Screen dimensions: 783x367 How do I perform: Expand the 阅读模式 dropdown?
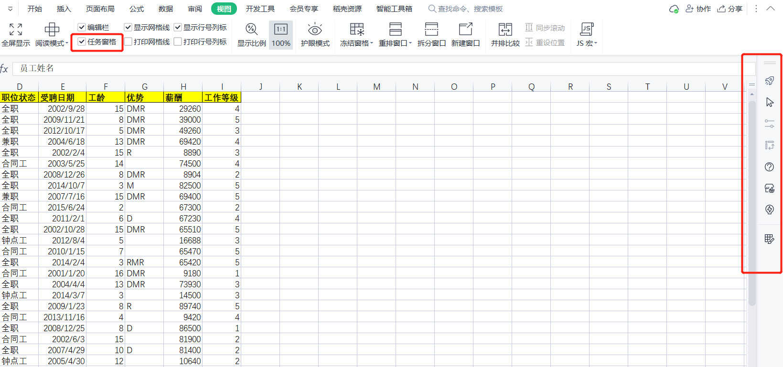click(66, 43)
